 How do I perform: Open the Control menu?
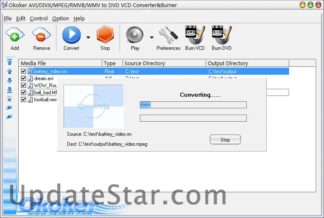point(39,19)
